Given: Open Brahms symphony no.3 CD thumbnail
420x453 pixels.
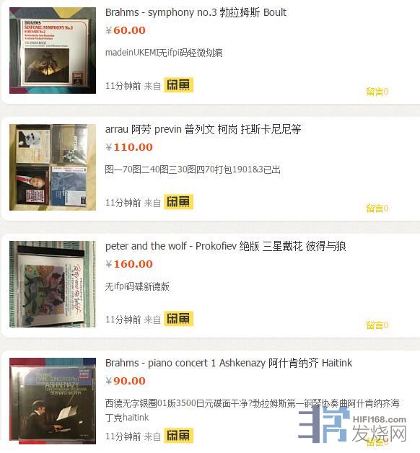Looking at the screenshot, I should pyautogui.click(x=53, y=50).
